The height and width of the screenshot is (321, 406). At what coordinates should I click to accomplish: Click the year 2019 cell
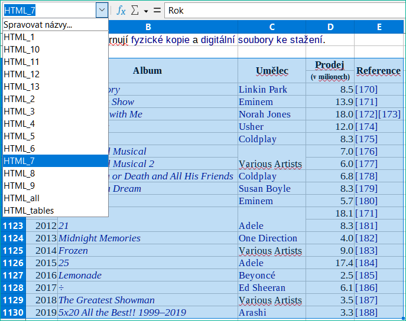[42, 313]
